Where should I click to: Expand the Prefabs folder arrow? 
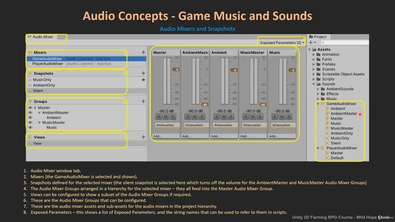(x=314, y=64)
